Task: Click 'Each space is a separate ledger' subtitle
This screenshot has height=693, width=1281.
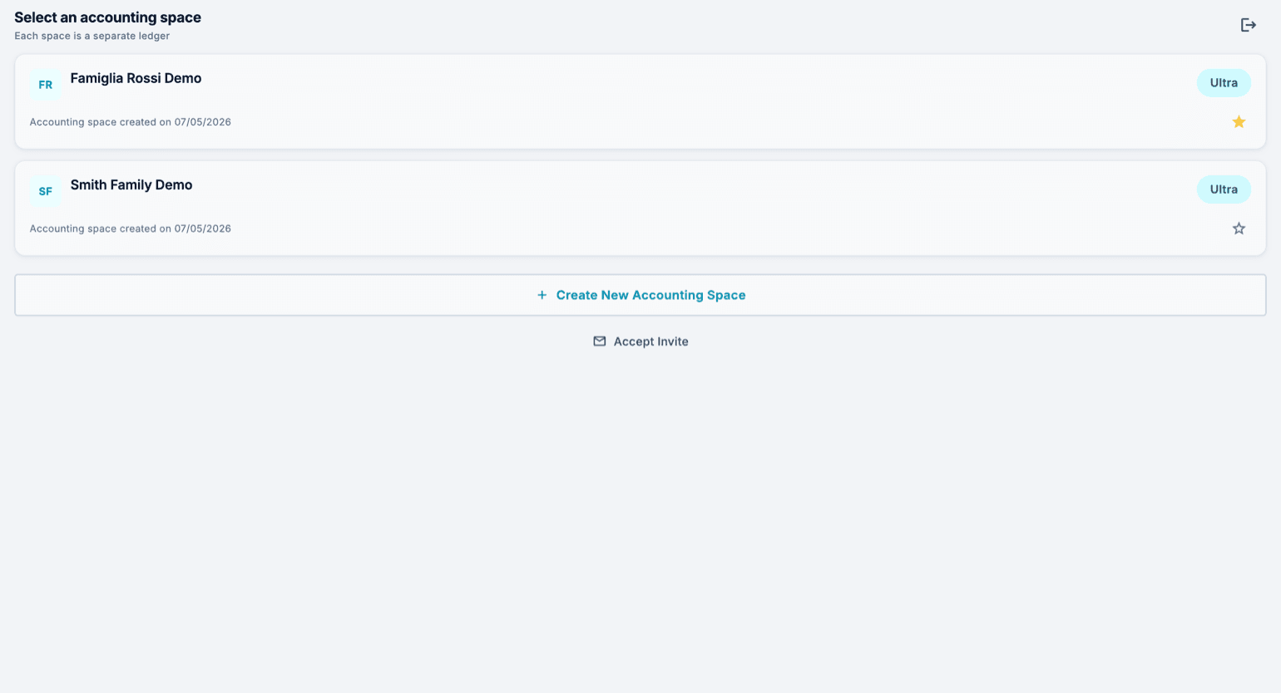Action: 92,36
